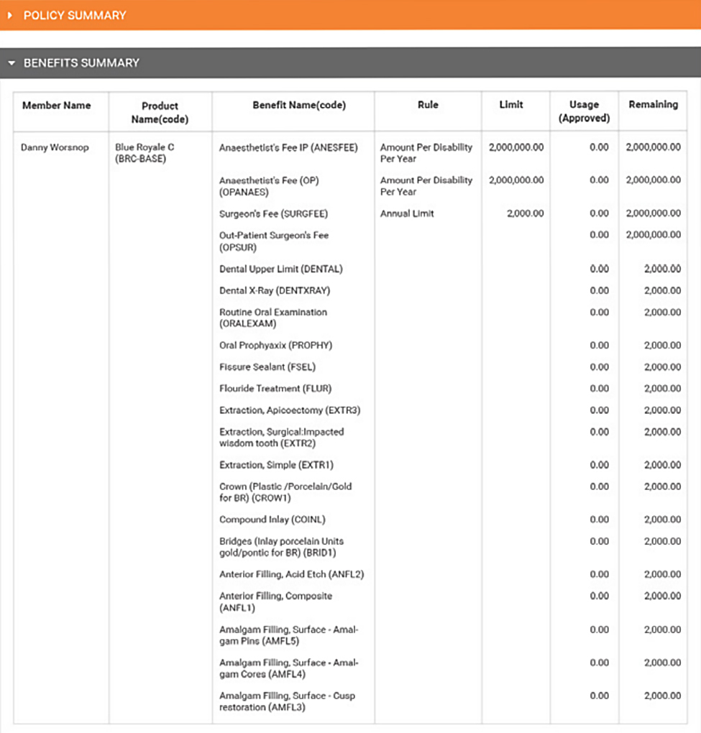Click the Benefits Summary header title
Screen dimensions: 701x733
(x=81, y=63)
